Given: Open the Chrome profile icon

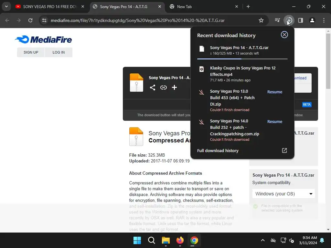Looking at the screenshot, I should [x=312, y=20].
